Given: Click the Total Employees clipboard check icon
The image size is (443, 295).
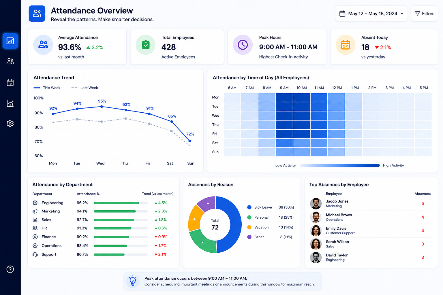Looking at the screenshot, I should 146,45.
